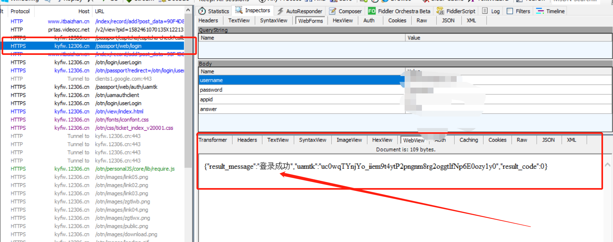Click the session list scroll-up arrow

[188, 11]
